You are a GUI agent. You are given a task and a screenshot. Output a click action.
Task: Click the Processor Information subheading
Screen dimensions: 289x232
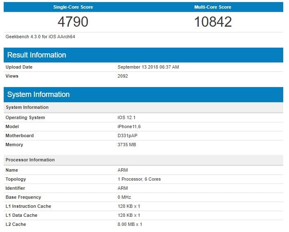(30, 160)
